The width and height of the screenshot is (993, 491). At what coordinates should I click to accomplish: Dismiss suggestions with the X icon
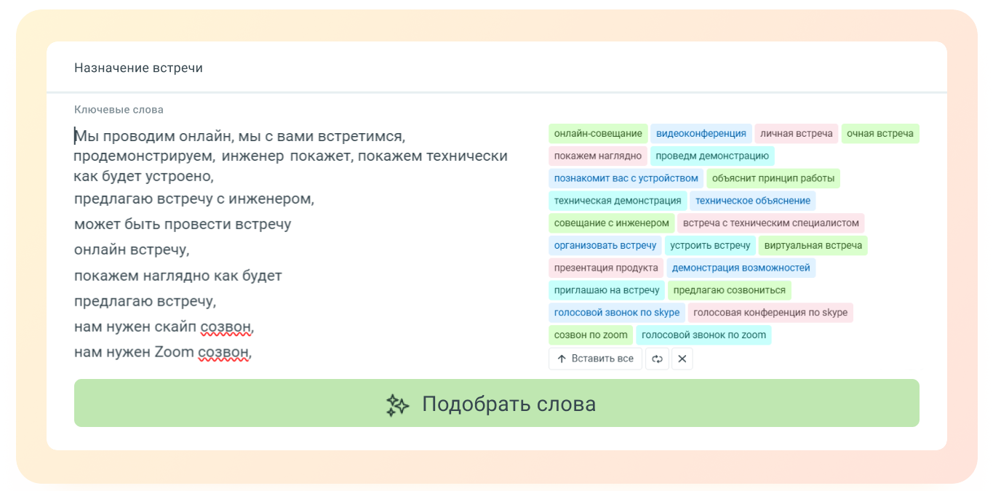pos(682,359)
